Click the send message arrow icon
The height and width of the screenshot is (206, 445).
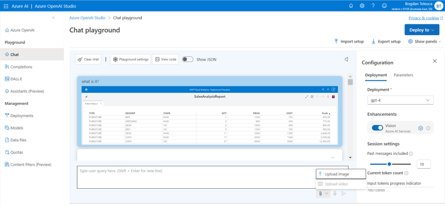[343, 193]
